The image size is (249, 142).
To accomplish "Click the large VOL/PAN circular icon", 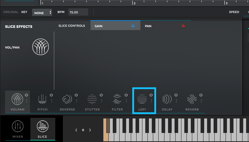I will [40, 47].
